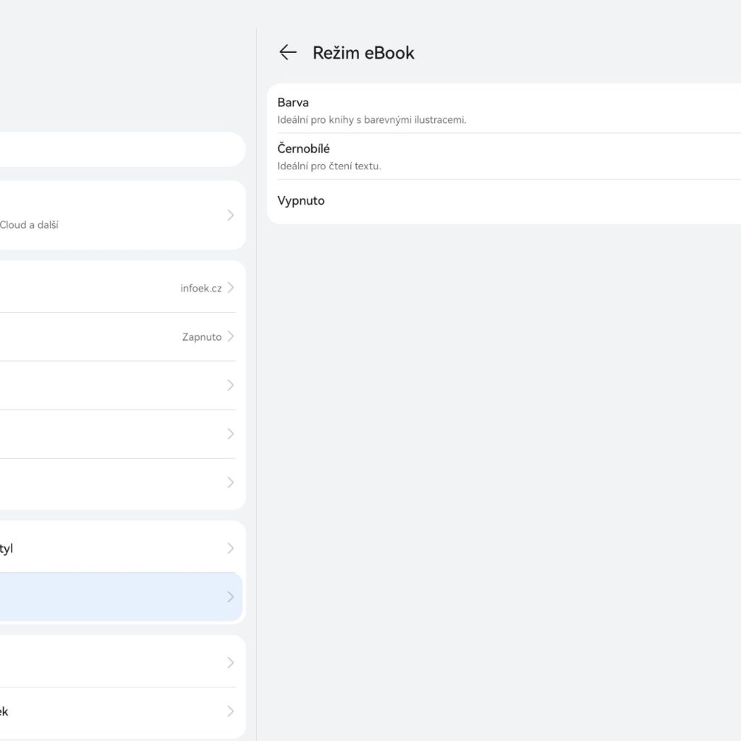Open the chevron on the bottom row ending in 'ek'

pyautogui.click(x=230, y=711)
